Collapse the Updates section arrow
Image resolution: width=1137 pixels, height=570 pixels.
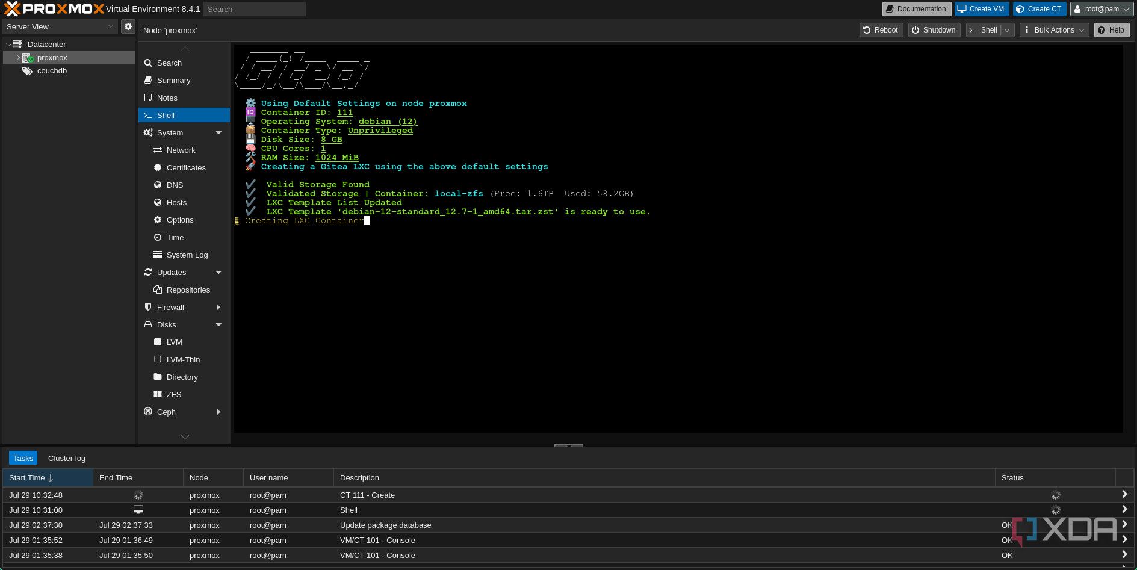(218, 272)
